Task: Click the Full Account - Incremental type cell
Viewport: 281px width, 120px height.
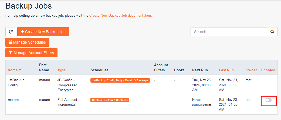Action: pyautogui.click(x=68, y=102)
